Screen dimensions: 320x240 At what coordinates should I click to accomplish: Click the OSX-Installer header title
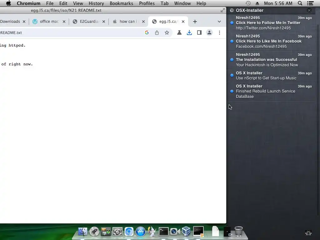(x=250, y=10)
